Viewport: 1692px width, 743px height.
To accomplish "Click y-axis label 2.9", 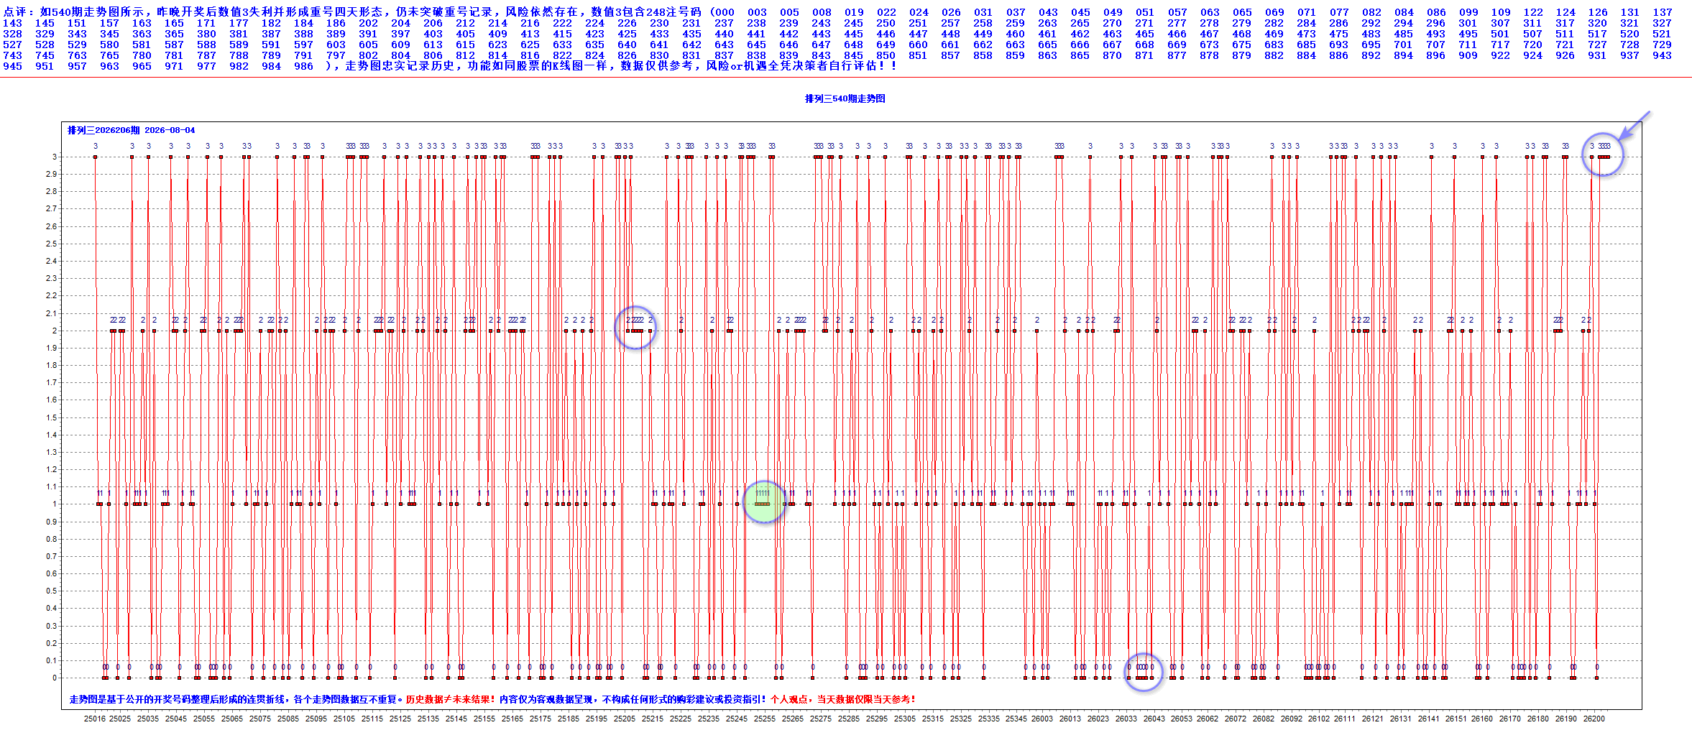I will pos(51,174).
